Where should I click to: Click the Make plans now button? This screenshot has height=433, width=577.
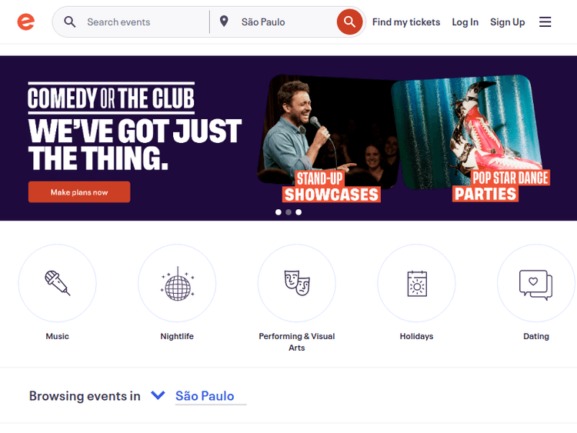click(79, 192)
